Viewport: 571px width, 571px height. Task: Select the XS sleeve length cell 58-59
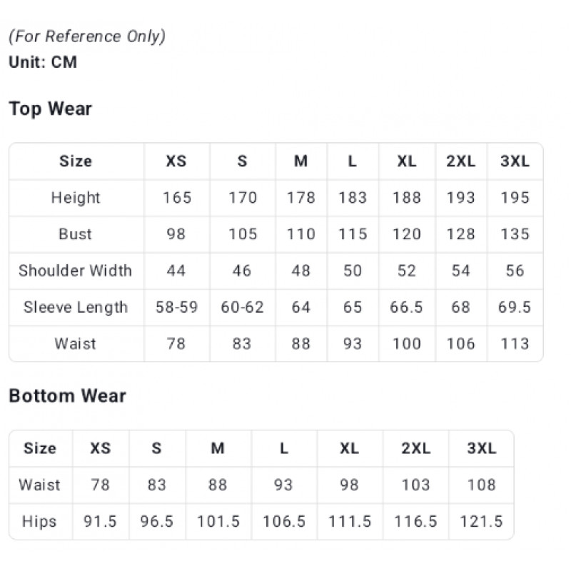coord(176,308)
